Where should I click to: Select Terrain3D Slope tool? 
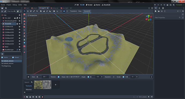point(24,27)
